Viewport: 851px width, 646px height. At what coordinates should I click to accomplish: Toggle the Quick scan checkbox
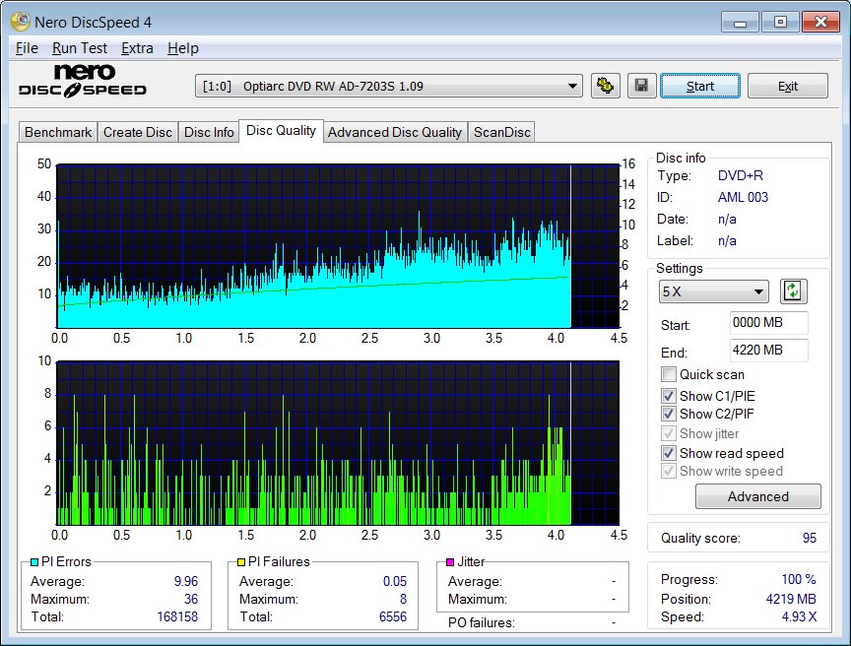pos(668,374)
